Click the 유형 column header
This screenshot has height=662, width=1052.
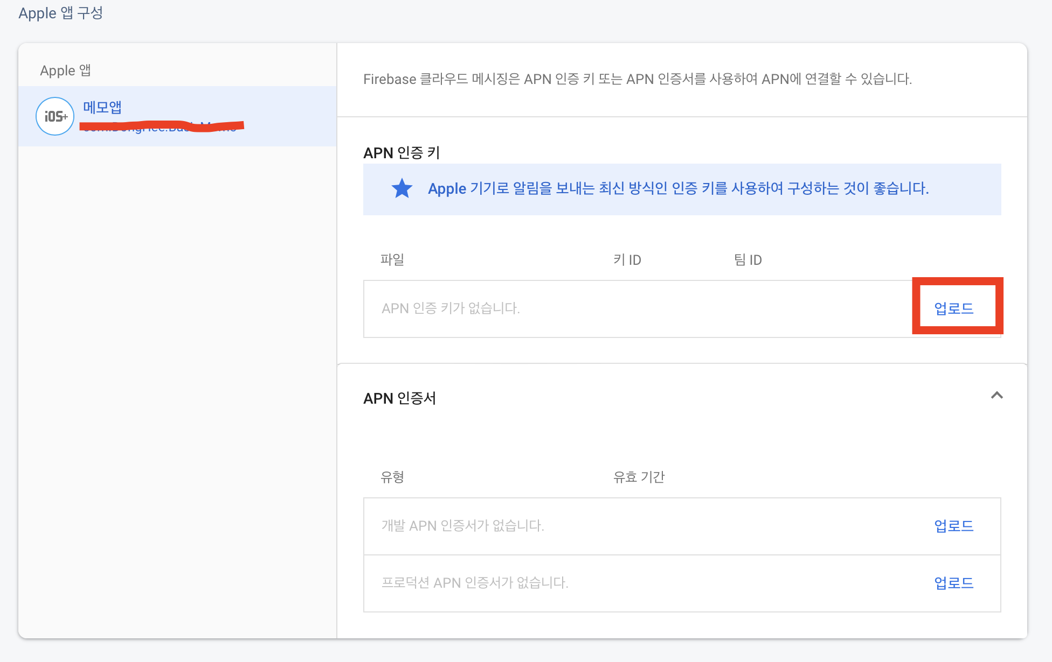point(392,477)
